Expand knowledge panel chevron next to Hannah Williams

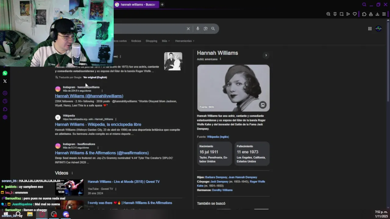click(x=266, y=55)
